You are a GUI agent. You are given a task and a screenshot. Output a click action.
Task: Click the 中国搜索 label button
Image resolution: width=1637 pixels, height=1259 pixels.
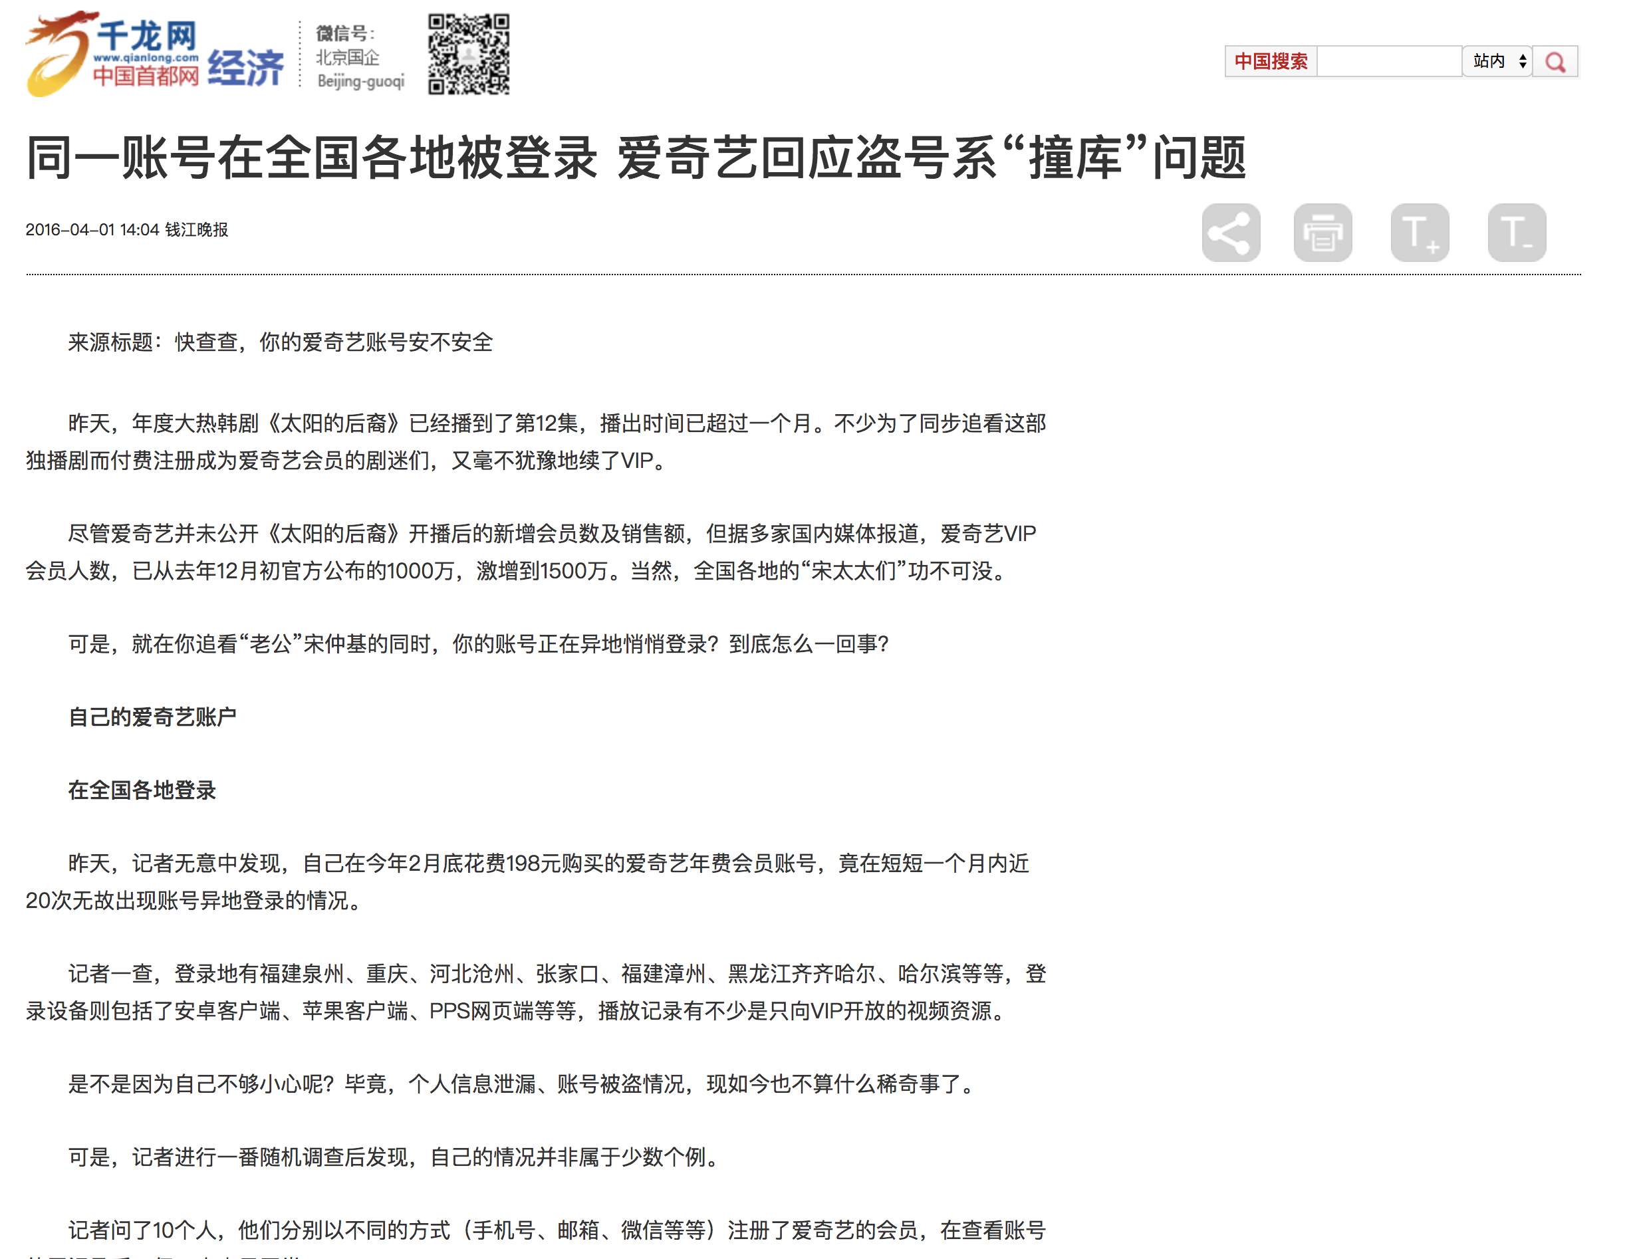pyautogui.click(x=1271, y=61)
